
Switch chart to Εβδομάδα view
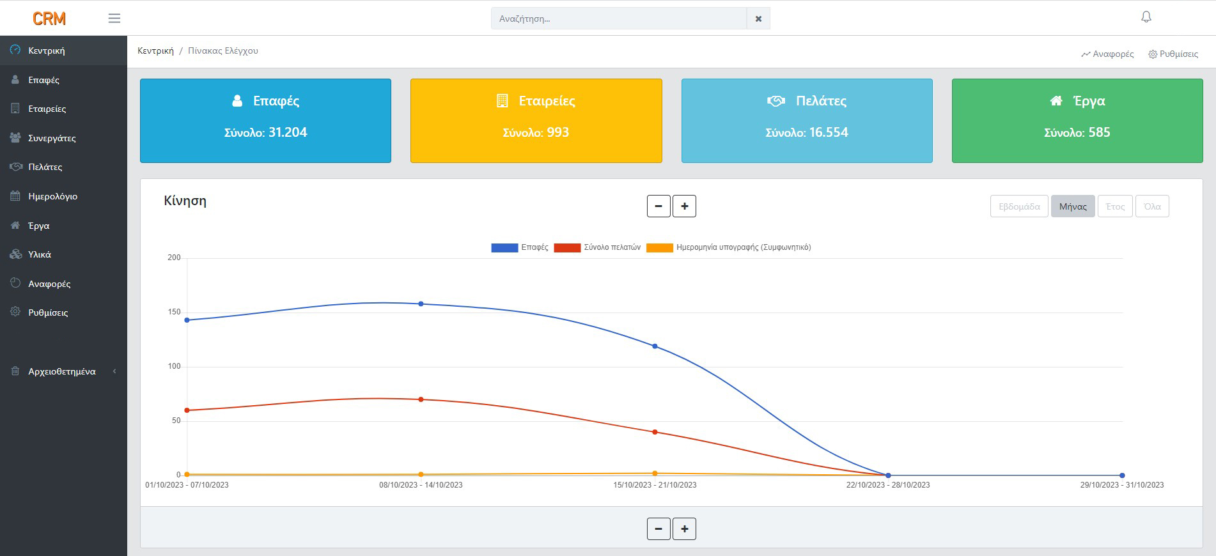click(1019, 206)
